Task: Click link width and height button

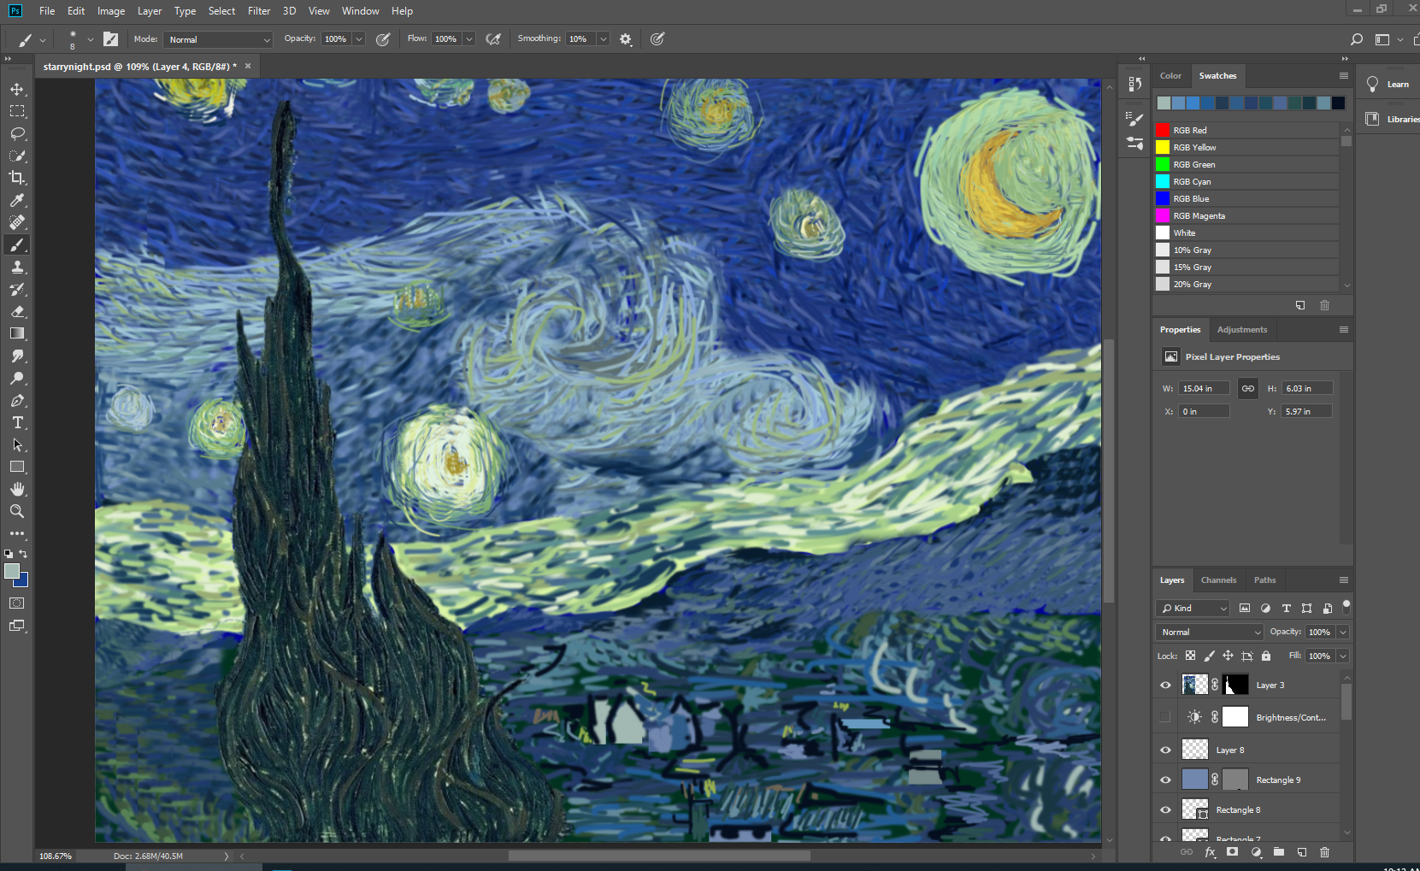Action: point(1247,388)
